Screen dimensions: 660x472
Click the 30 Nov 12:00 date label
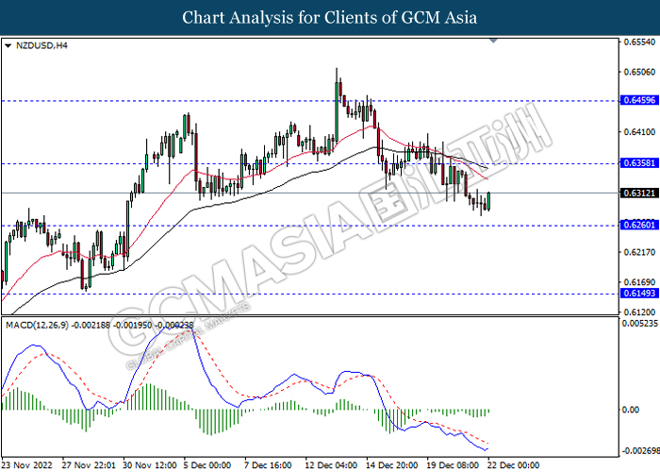coord(149,465)
